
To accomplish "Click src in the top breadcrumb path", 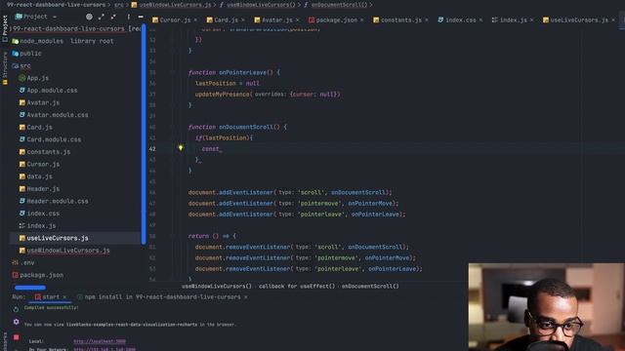I will 119,5.
